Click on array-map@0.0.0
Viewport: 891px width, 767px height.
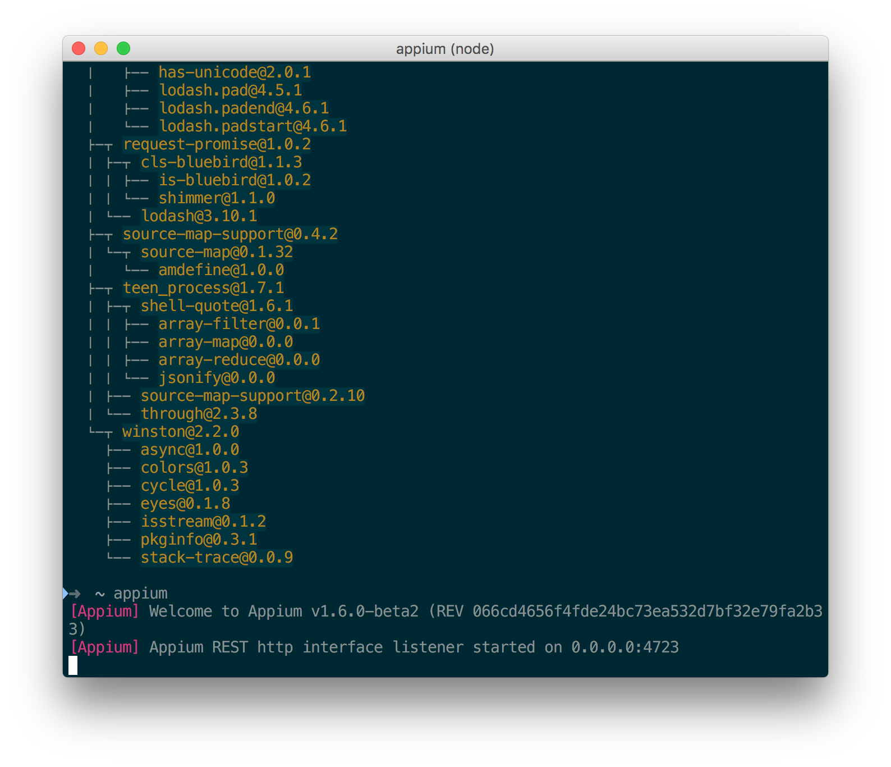(x=226, y=342)
